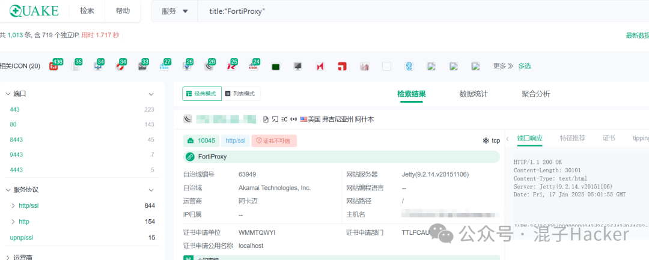Click the Akamai Technologies, Inc. value

(275, 188)
